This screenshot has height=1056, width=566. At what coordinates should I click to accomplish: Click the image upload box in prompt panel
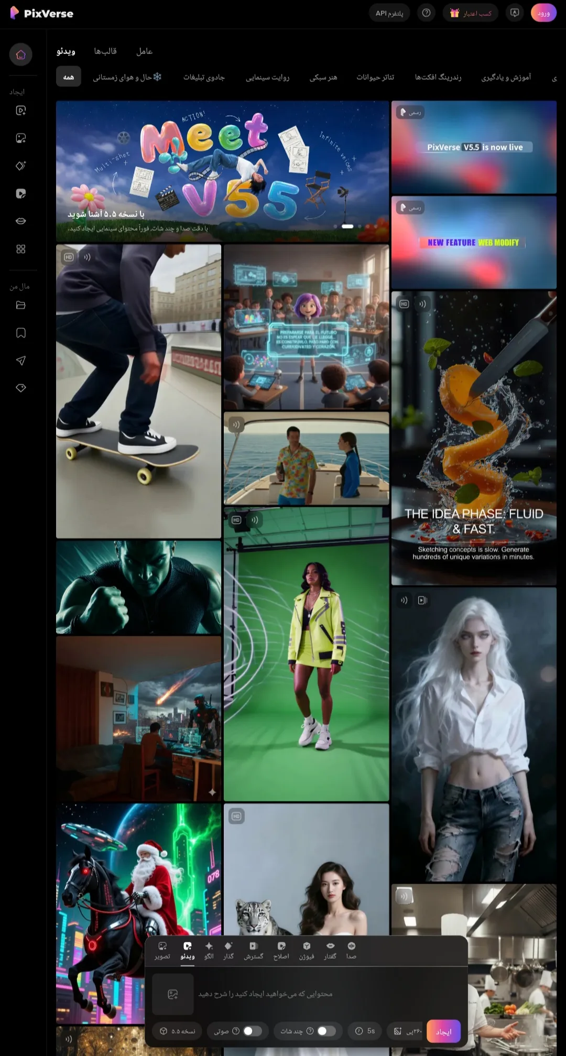[173, 994]
